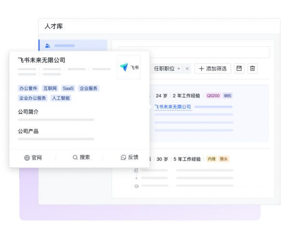Select the 人工智能 tag
The height and width of the screenshot is (234, 289).
(x=61, y=98)
